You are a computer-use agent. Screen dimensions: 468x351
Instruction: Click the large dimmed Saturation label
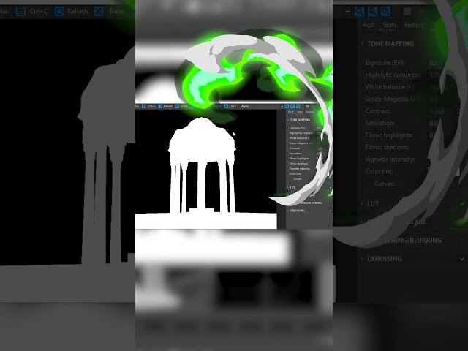pyautogui.click(x=380, y=123)
